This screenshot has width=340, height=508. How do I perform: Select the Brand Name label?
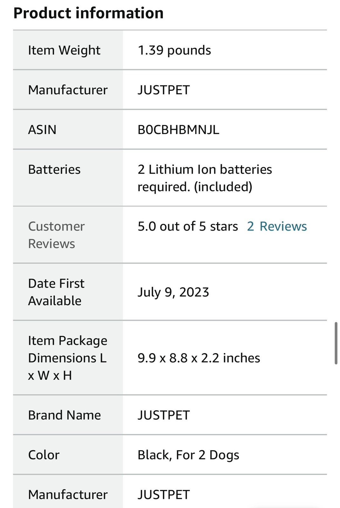click(65, 415)
